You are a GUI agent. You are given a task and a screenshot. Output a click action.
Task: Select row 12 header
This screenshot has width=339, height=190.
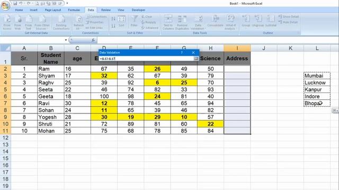click(x=5, y=138)
